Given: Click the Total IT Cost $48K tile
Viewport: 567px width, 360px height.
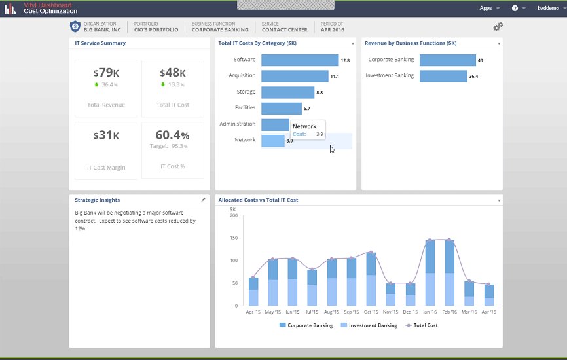Looking at the screenshot, I should [x=172, y=88].
